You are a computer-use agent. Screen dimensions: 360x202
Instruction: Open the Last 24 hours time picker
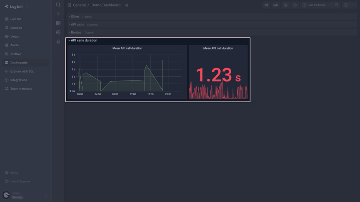(316, 5)
